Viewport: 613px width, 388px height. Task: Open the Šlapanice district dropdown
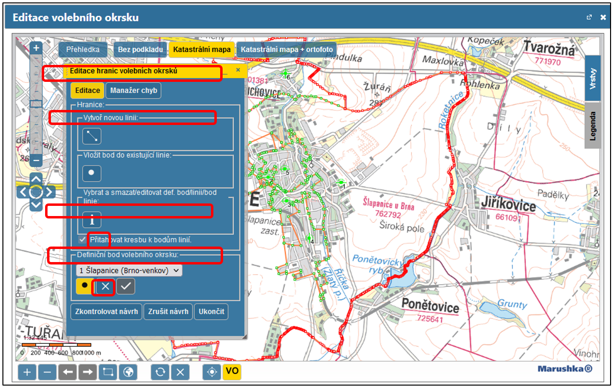[129, 270]
